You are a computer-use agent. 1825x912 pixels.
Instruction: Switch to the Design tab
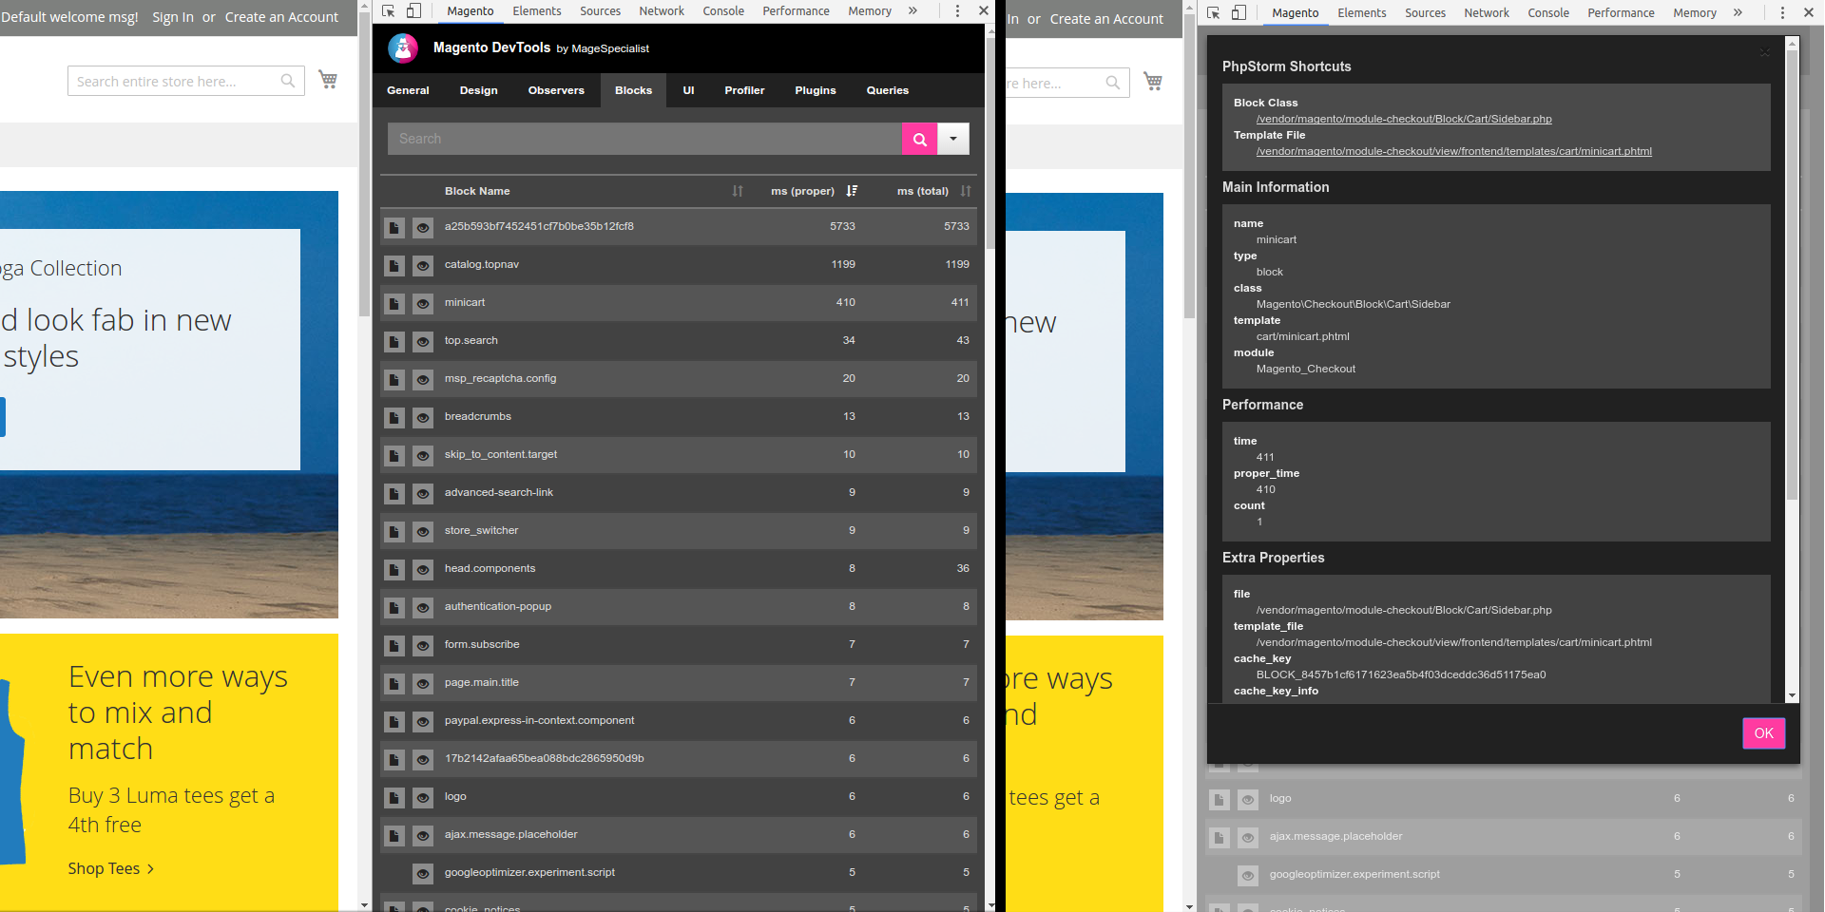tap(479, 90)
